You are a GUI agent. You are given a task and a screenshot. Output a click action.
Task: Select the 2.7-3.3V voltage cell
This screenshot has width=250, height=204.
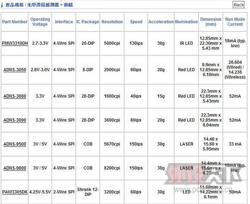click(x=40, y=43)
